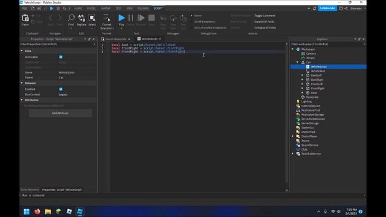386x217 pixels.
Task: Click Expand All Folds action
Action: pyautogui.click(x=264, y=22)
